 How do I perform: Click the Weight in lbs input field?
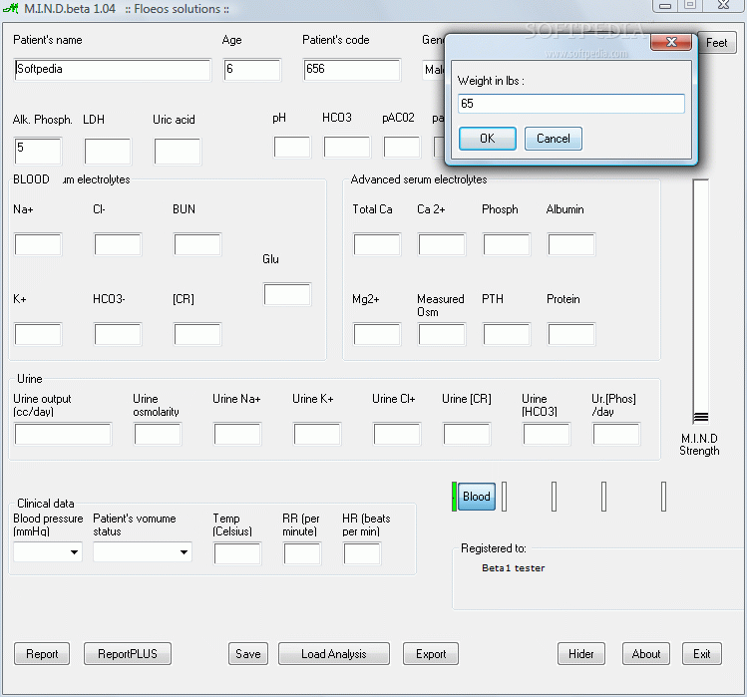(570, 104)
